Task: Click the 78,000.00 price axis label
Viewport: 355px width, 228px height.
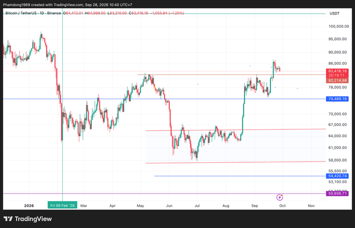Action: [338, 87]
